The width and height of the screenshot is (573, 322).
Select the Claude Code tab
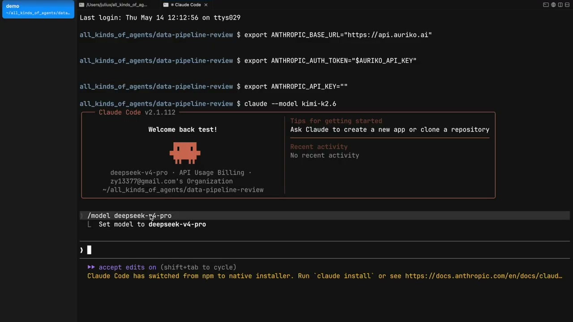click(186, 5)
